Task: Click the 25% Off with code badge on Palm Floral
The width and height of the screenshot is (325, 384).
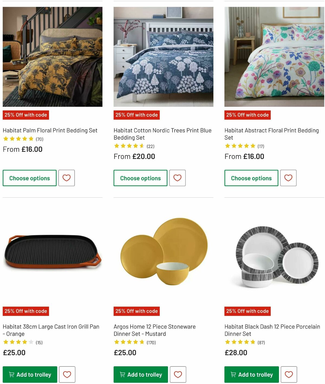Action: 26,115
